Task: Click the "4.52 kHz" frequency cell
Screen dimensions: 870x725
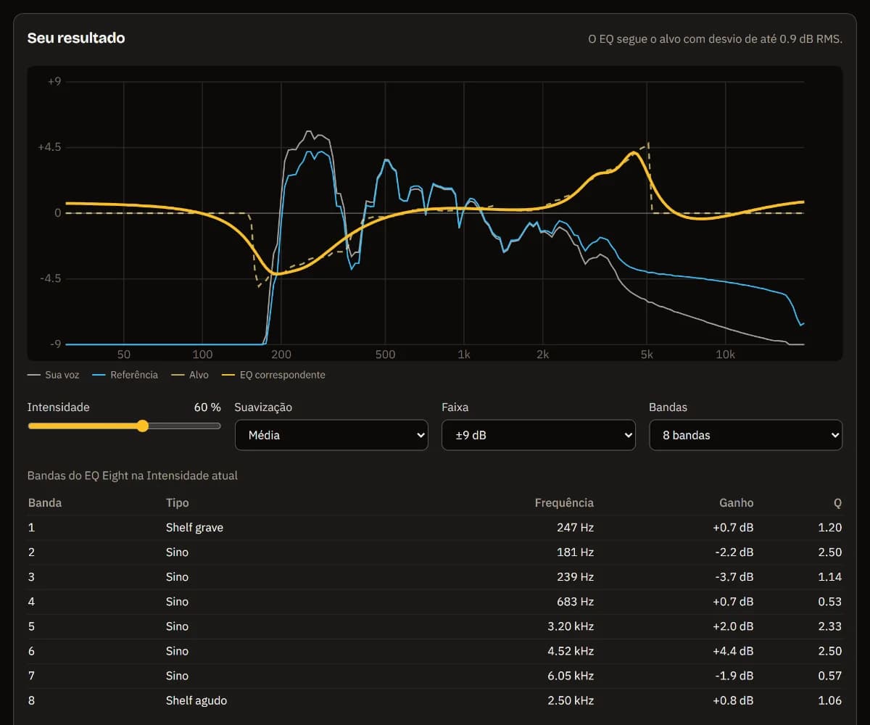Action: 571,650
